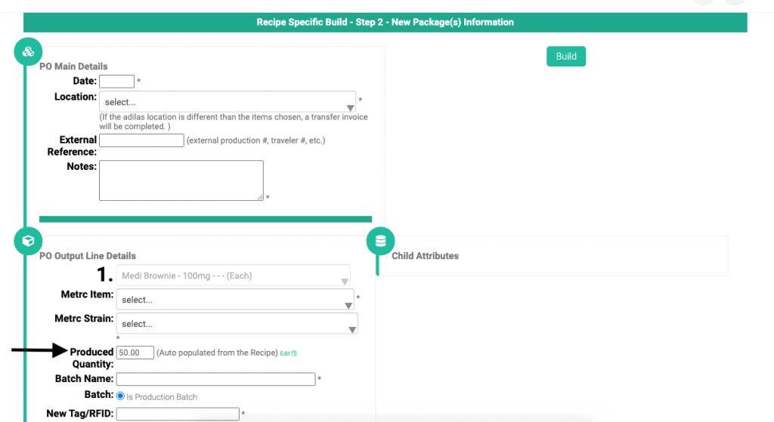The image size is (774, 422).
Task: Click the Produced Quantity 50.00 field
Action: click(135, 353)
